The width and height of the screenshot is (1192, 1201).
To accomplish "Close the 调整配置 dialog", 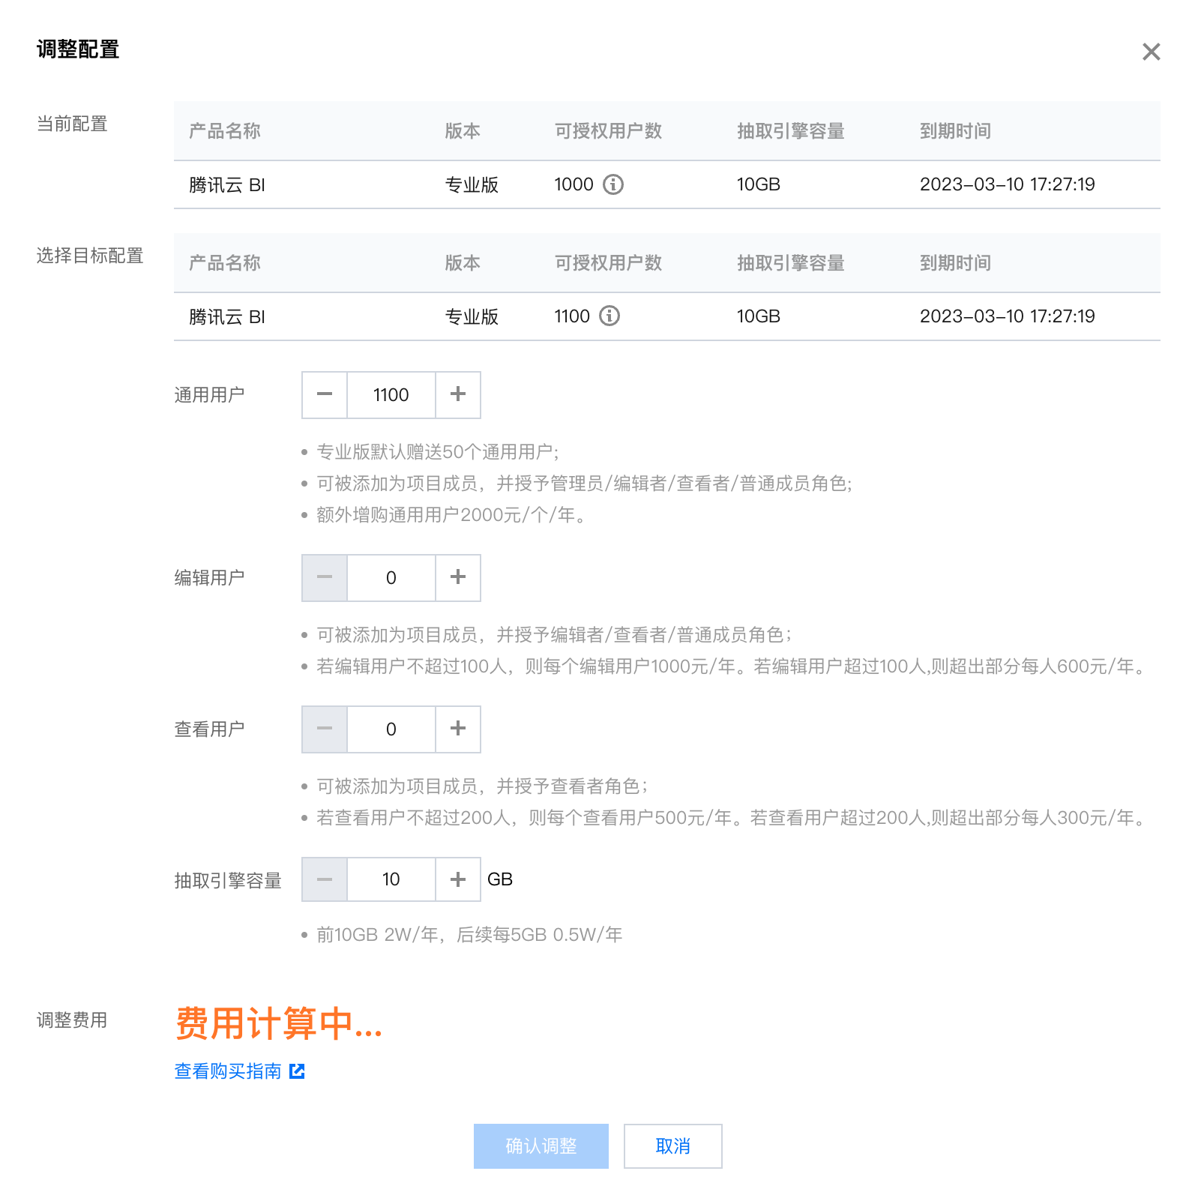I will point(1151,52).
